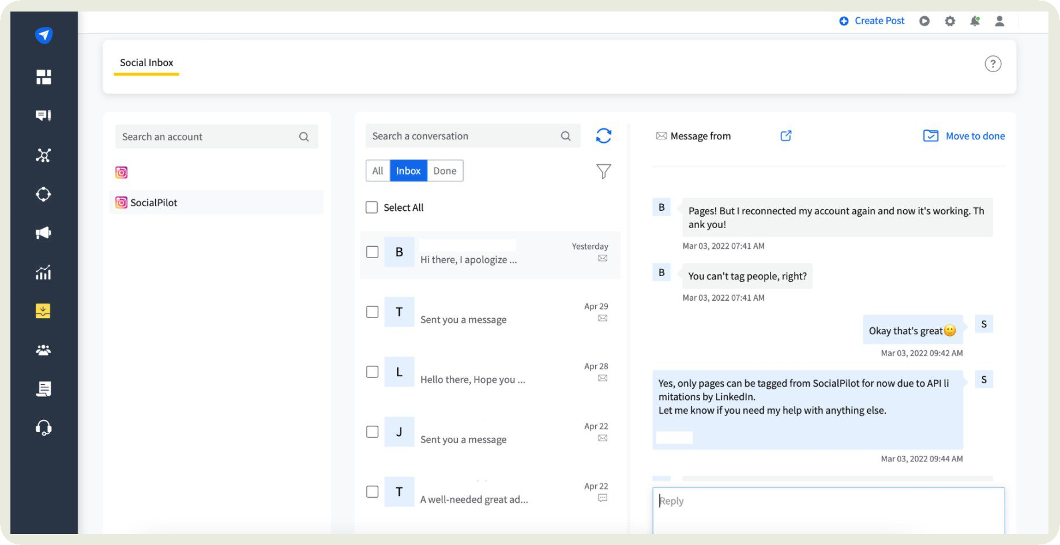Open the conversation filter funnel
1060x545 pixels.
click(603, 171)
